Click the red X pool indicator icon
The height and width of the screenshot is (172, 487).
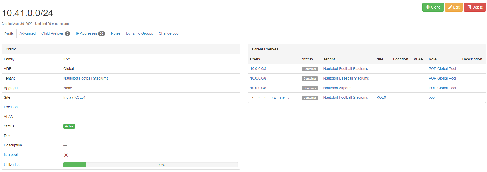66,155
